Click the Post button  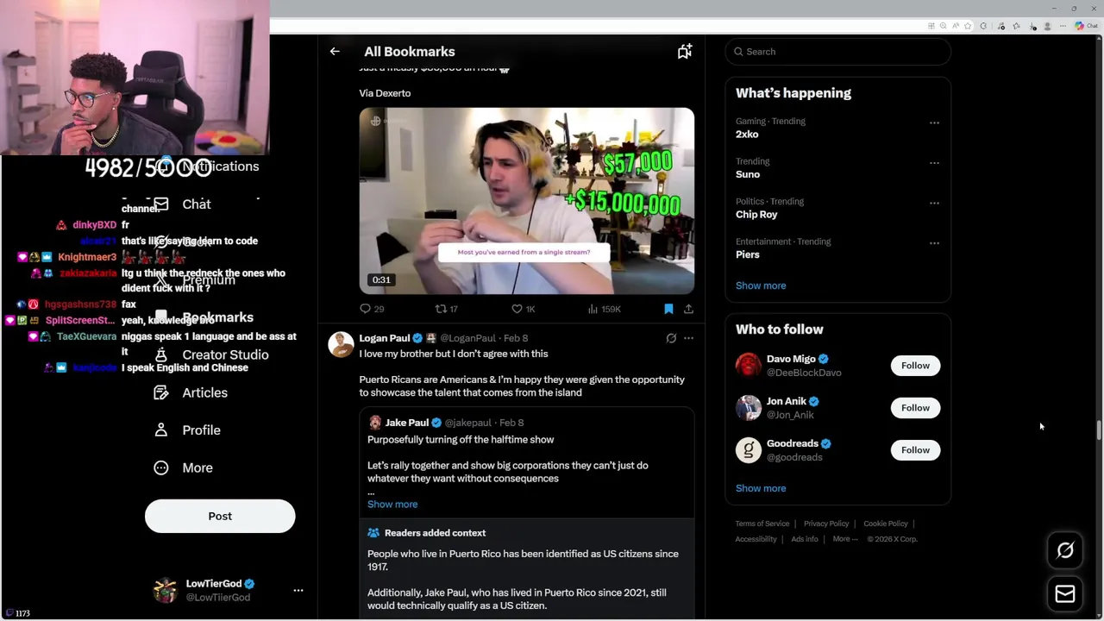(220, 516)
